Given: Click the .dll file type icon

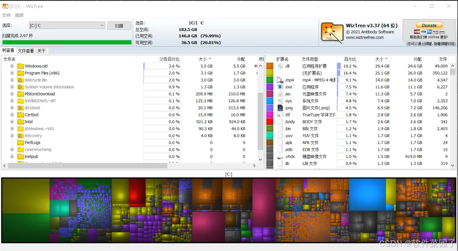Looking at the screenshot, I should (280, 66).
